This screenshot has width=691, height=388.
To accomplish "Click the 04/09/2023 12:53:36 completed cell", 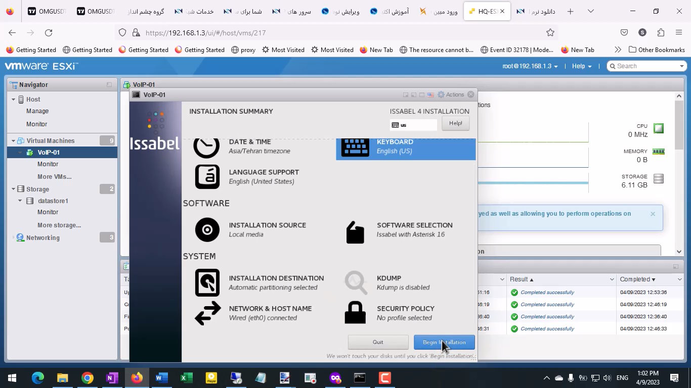I will 643,293.
